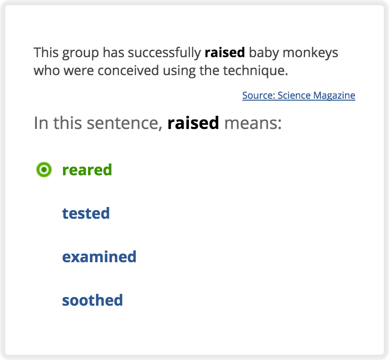
Task: Choose "reared" as the answer
Action: click(x=87, y=170)
